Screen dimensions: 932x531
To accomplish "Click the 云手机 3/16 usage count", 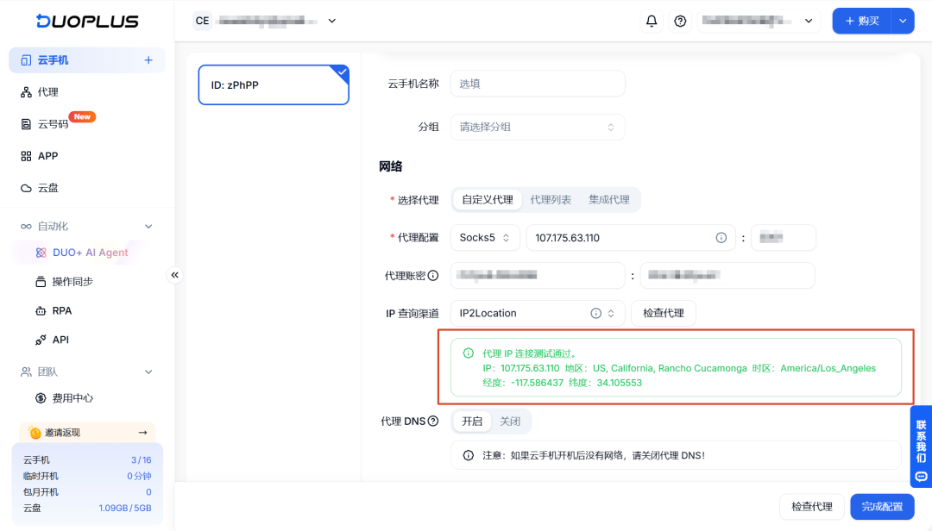I will pyautogui.click(x=141, y=460).
